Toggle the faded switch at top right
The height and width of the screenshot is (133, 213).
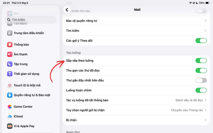[x=201, y=11]
